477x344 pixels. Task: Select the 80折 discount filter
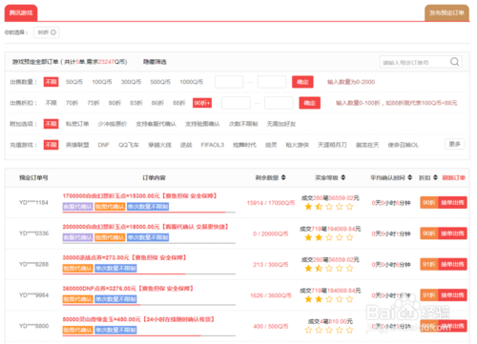tap(114, 103)
